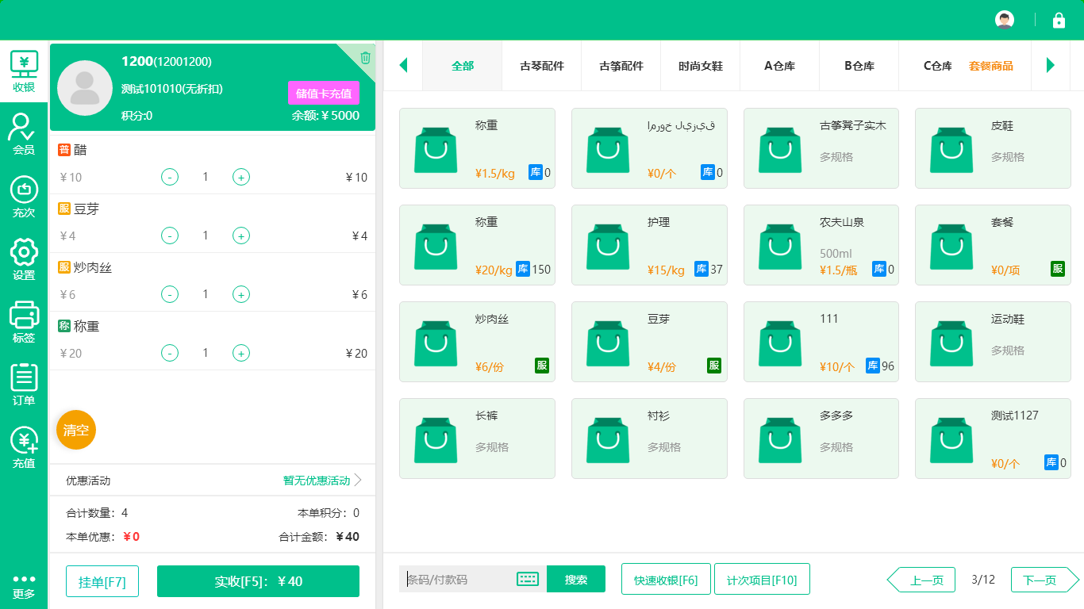This screenshot has height=609, width=1084.
Task: Open the 充值 recharge sidebar icon
Action: (24, 447)
